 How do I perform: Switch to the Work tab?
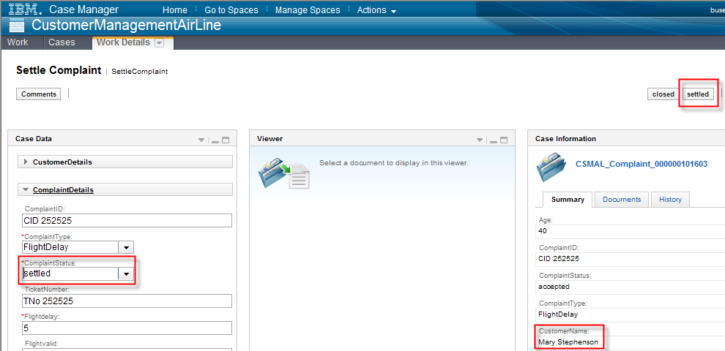click(x=18, y=42)
